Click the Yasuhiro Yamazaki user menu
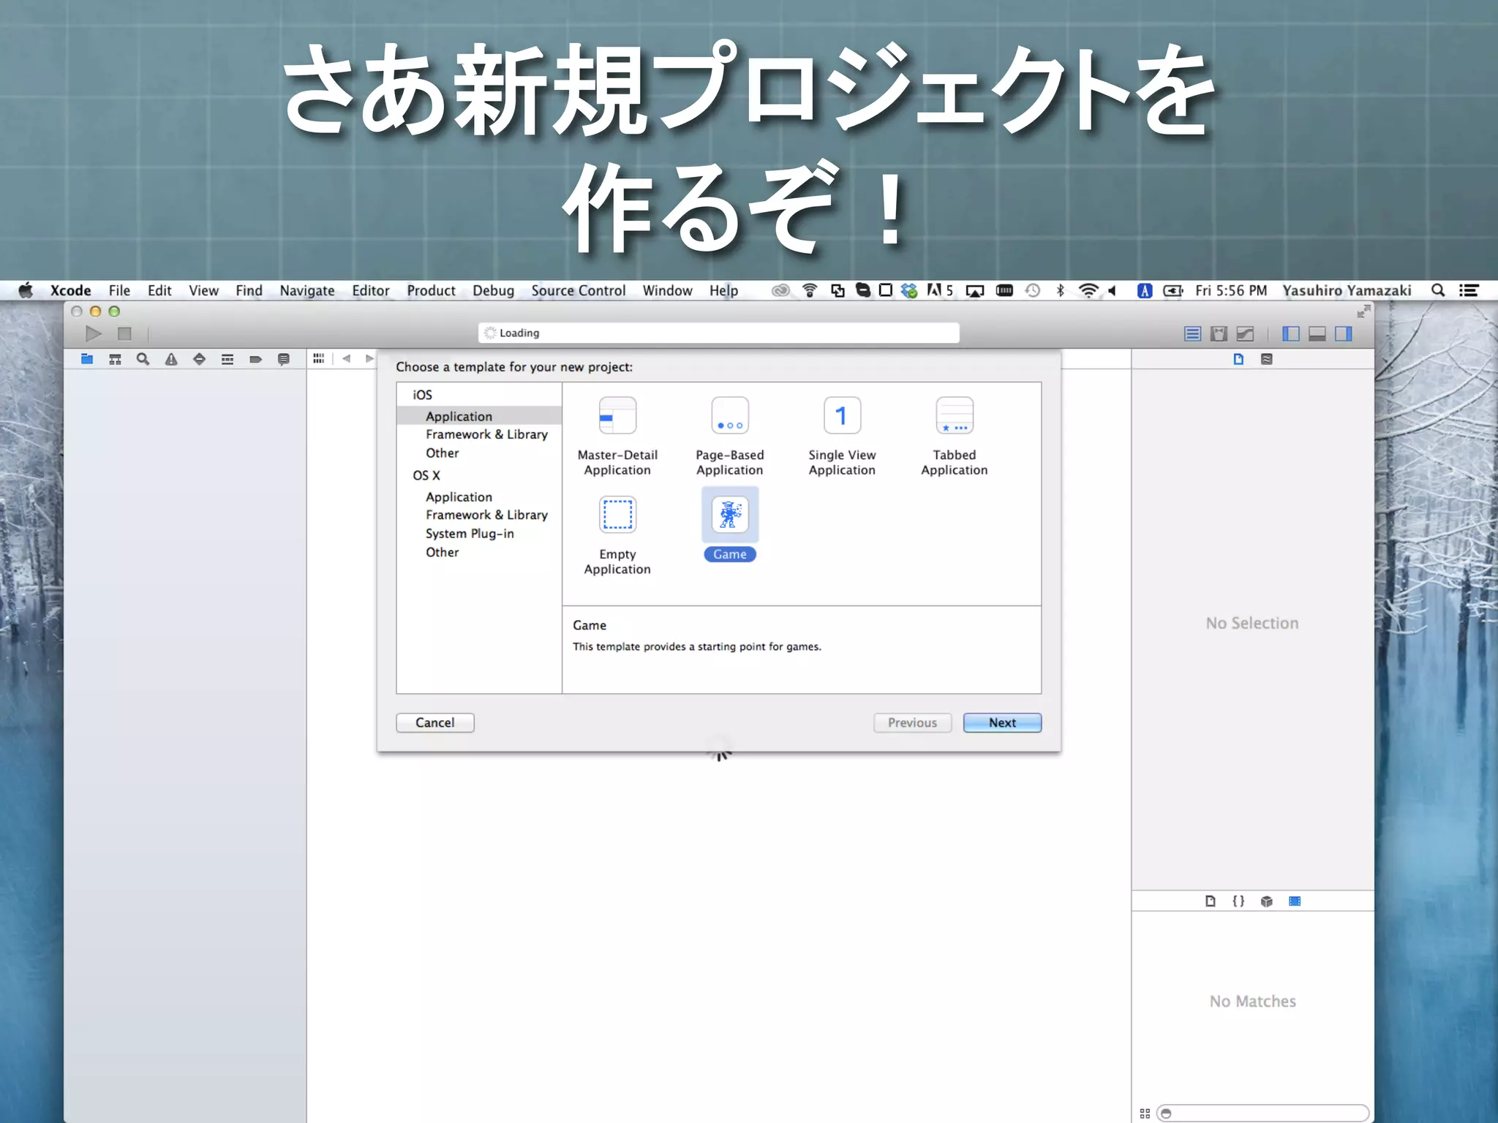 point(1347,290)
